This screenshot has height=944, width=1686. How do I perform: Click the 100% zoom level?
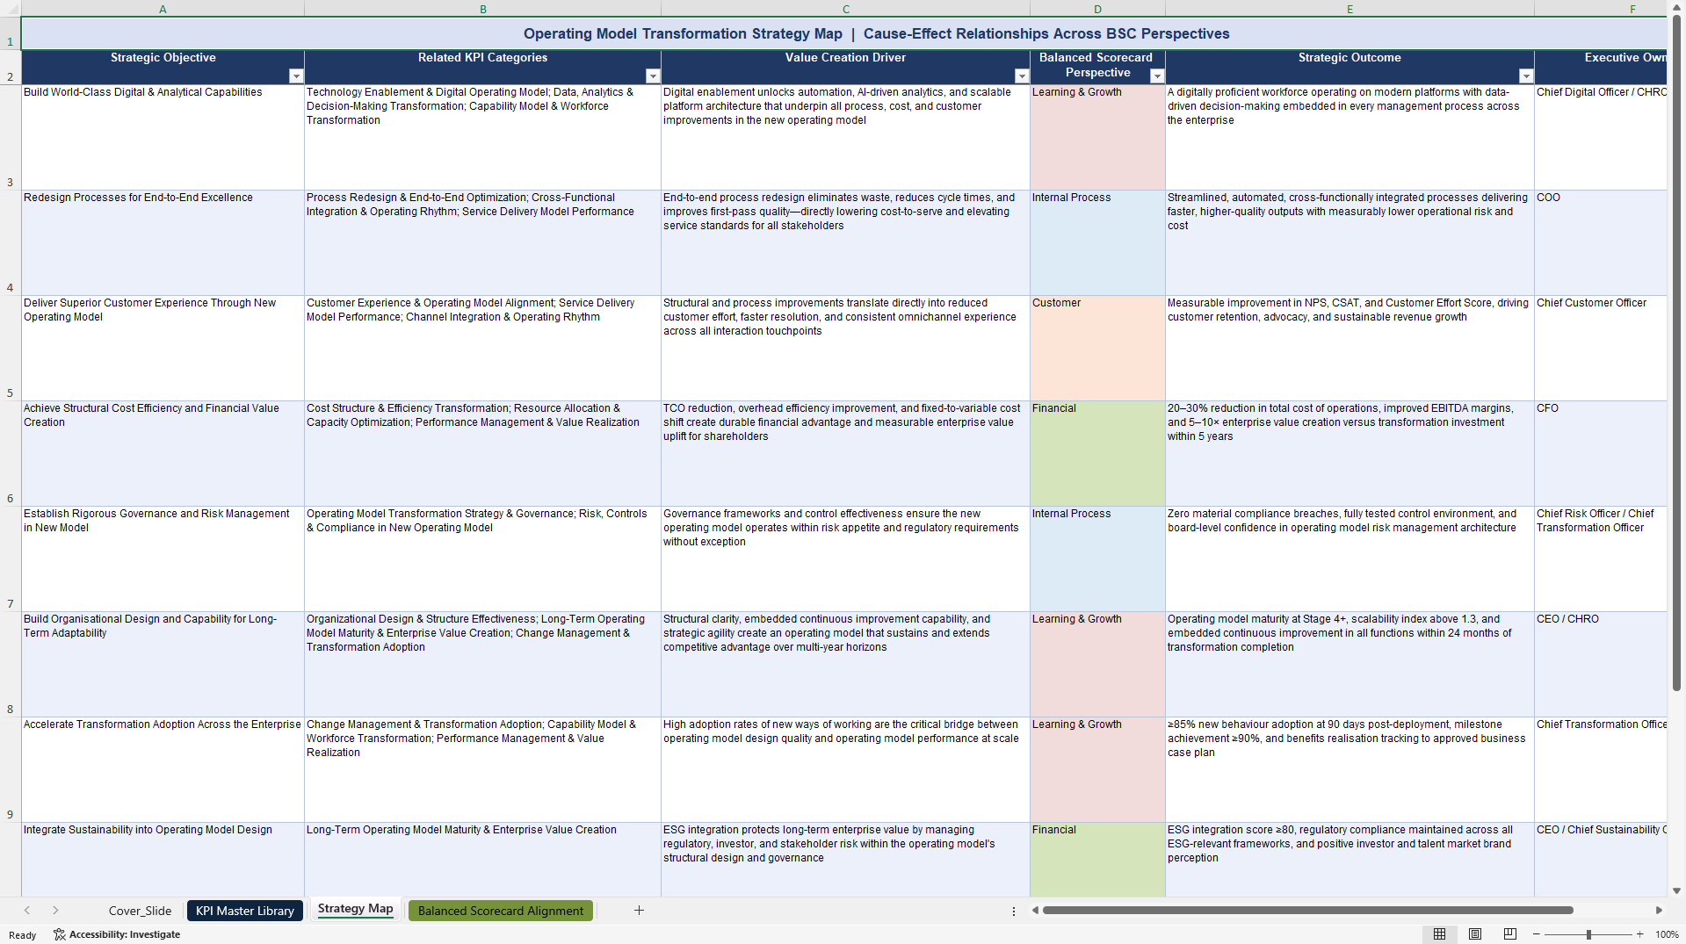coord(1667,934)
